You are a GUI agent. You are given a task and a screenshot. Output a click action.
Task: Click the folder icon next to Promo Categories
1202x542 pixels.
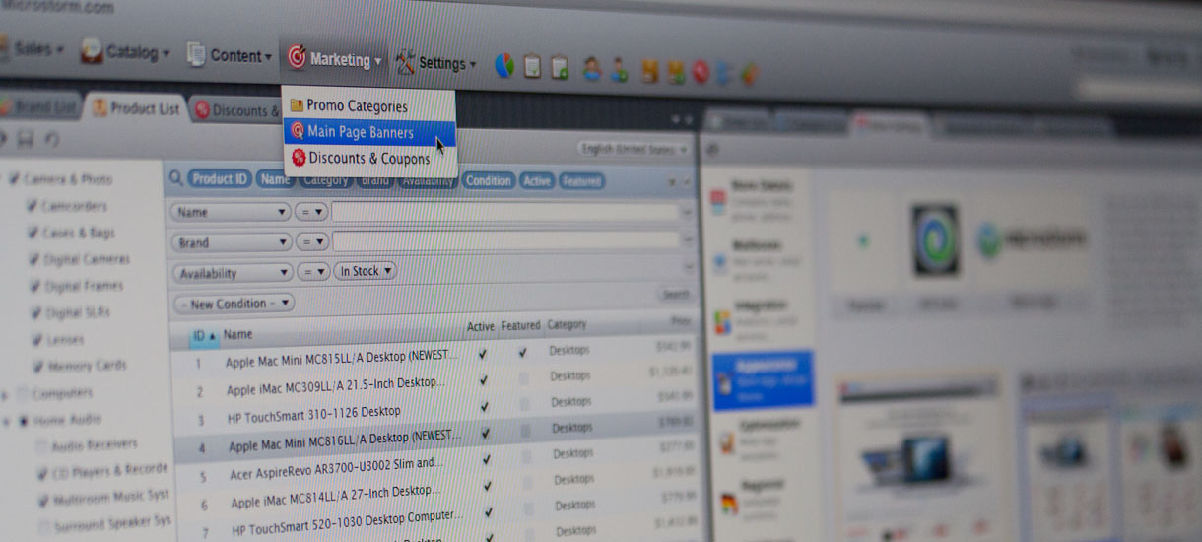[297, 105]
